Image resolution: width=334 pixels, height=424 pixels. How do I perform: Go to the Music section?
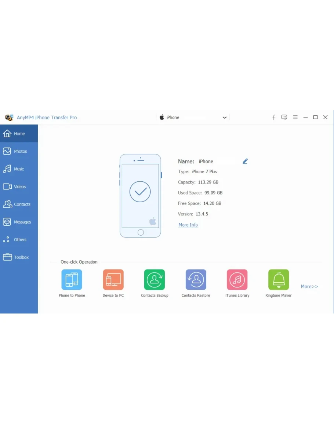pyautogui.click(x=19, y=169)
